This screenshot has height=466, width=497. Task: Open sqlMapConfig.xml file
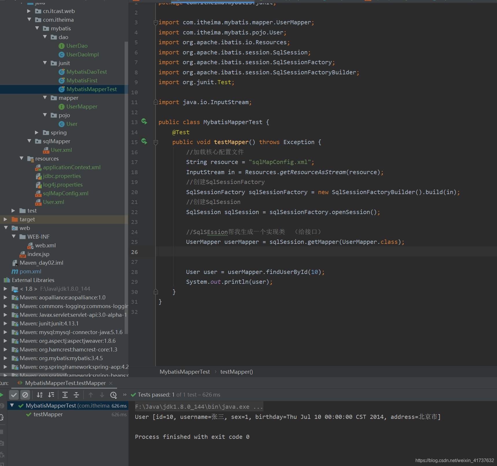[65, 193]
